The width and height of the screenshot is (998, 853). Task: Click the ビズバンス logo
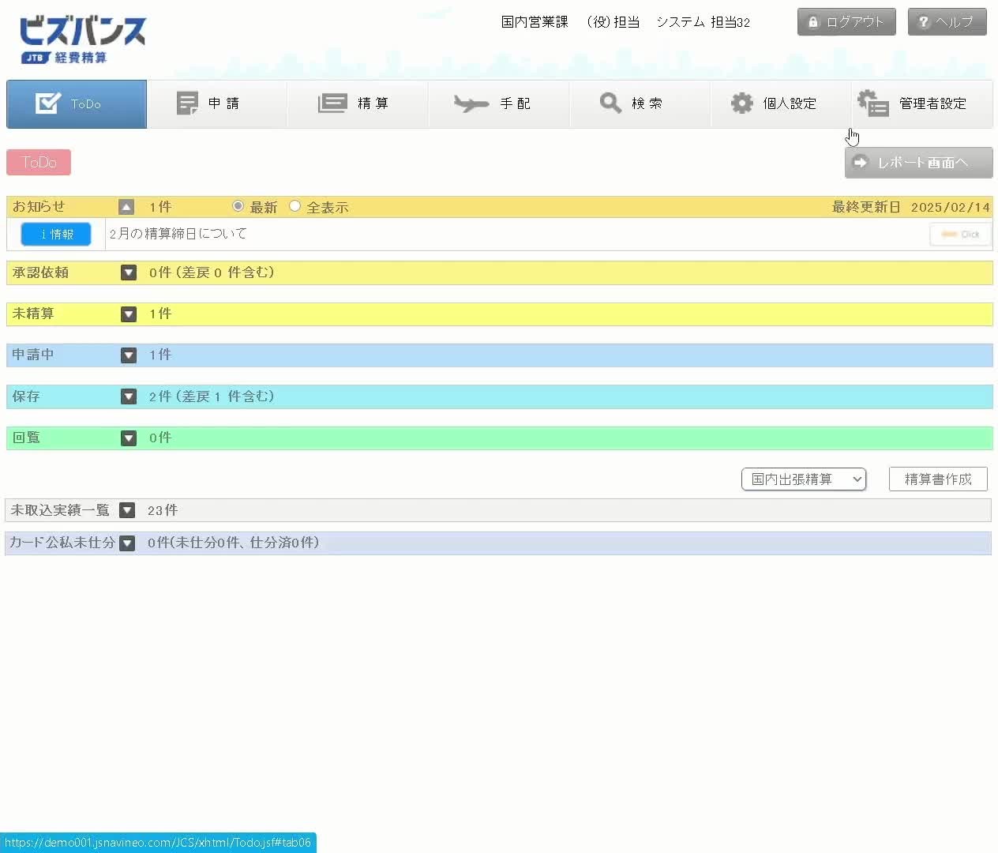pyautogui.click(x=82, y=39)
